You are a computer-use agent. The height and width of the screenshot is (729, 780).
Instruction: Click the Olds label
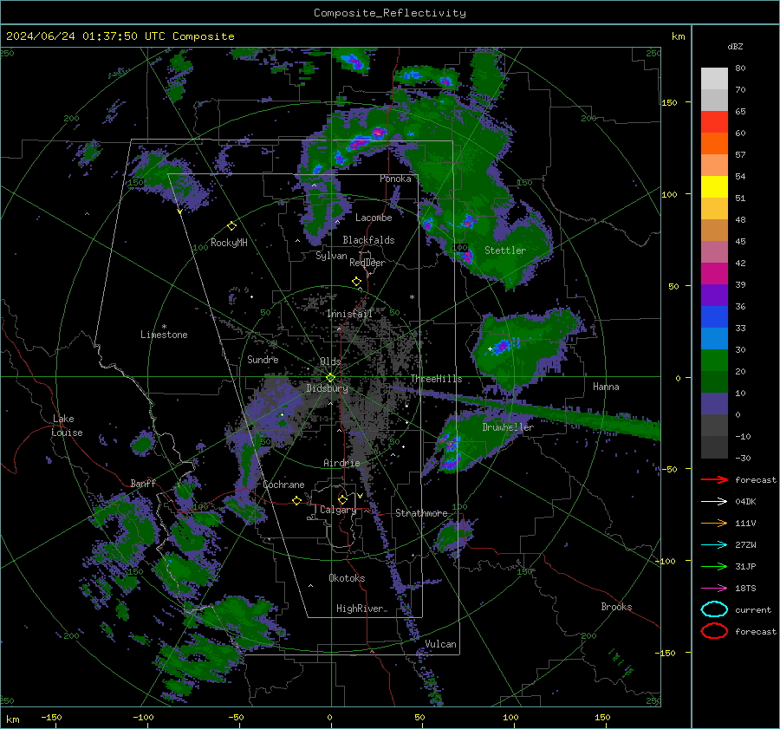click(330, 361)
